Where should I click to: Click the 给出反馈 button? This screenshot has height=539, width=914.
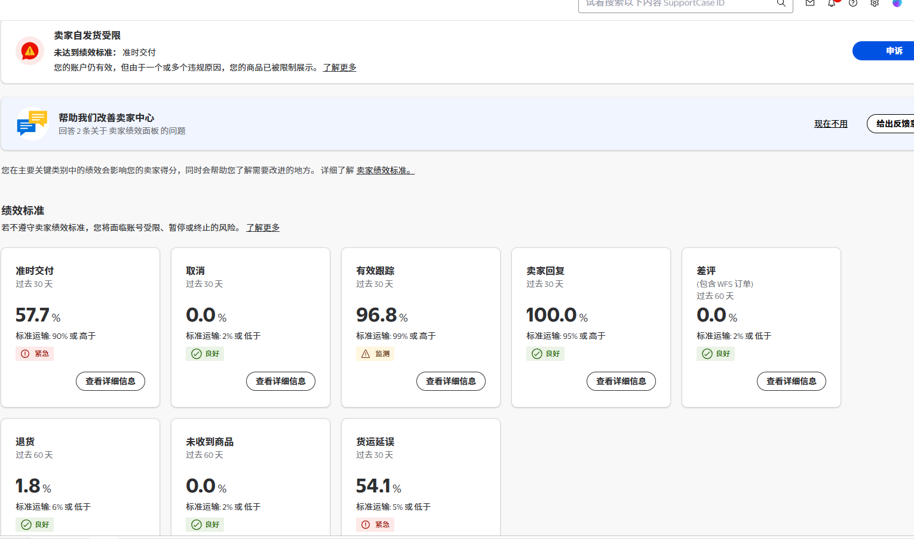(x=891, y=124)
